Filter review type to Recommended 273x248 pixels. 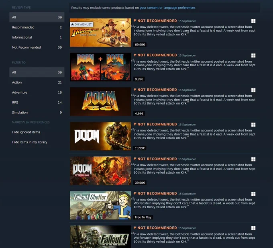point(37,27)
